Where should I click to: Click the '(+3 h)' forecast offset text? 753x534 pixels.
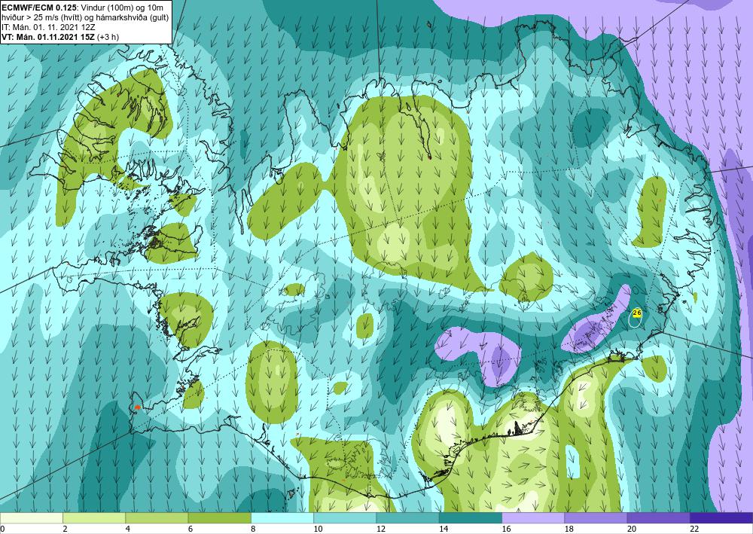pyautogui.click(x=108, y=37)
